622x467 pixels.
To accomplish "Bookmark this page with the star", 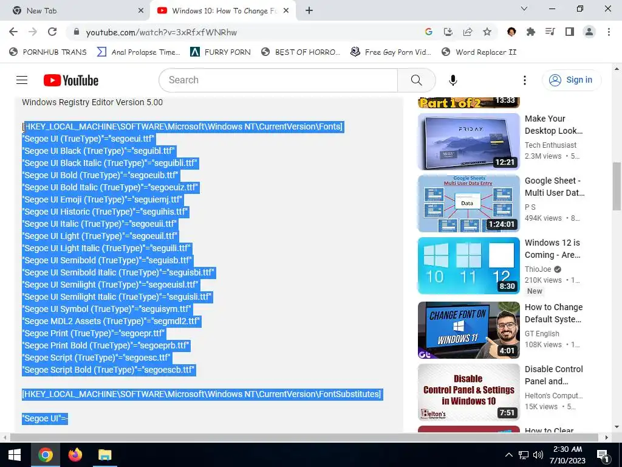I will tap(487, 32).
